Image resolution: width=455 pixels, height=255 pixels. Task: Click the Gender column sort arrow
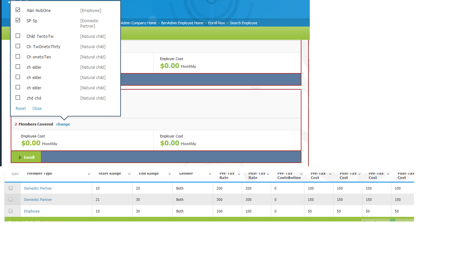[210, 174]
